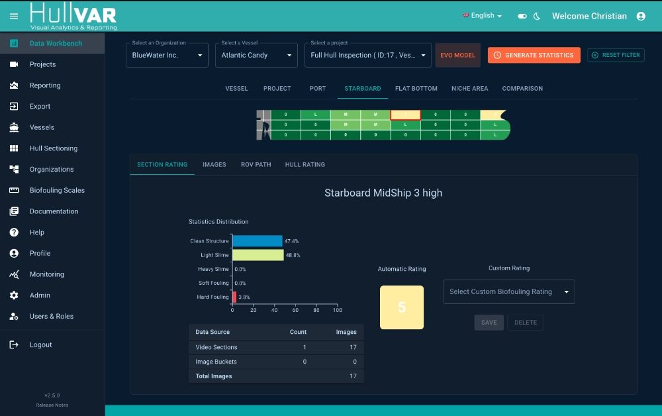662x416 pixels.
Task: Open the Biofouling Scales ruler icon
Action: (14, 190)
